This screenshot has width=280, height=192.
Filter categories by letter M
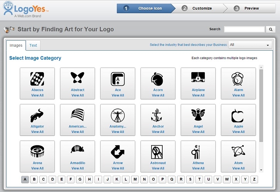pyautogui.click(x=135, y=180)
